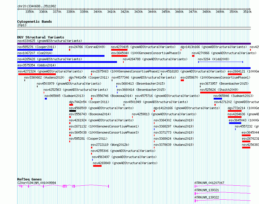Click the nsv1067207 (Coe2014) blue bar
This screenshot has height=204, width=259.
pyautogui.click(x=61, y=56)
